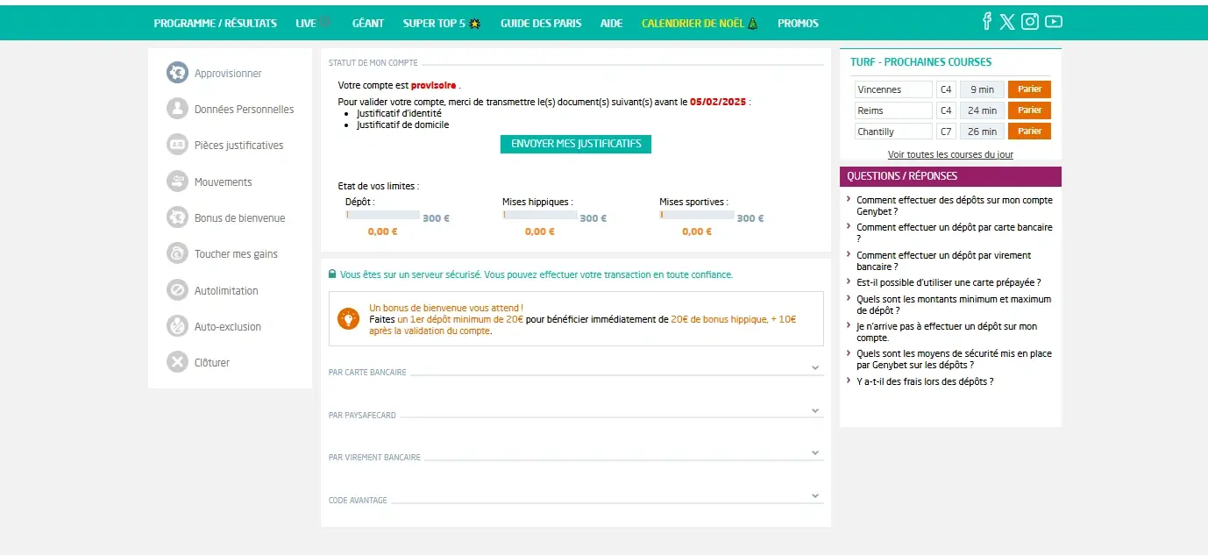Screen dimensions: 1208x555
Task: Open the Programme / Résultats menu
Action: (x=215, y=24)
